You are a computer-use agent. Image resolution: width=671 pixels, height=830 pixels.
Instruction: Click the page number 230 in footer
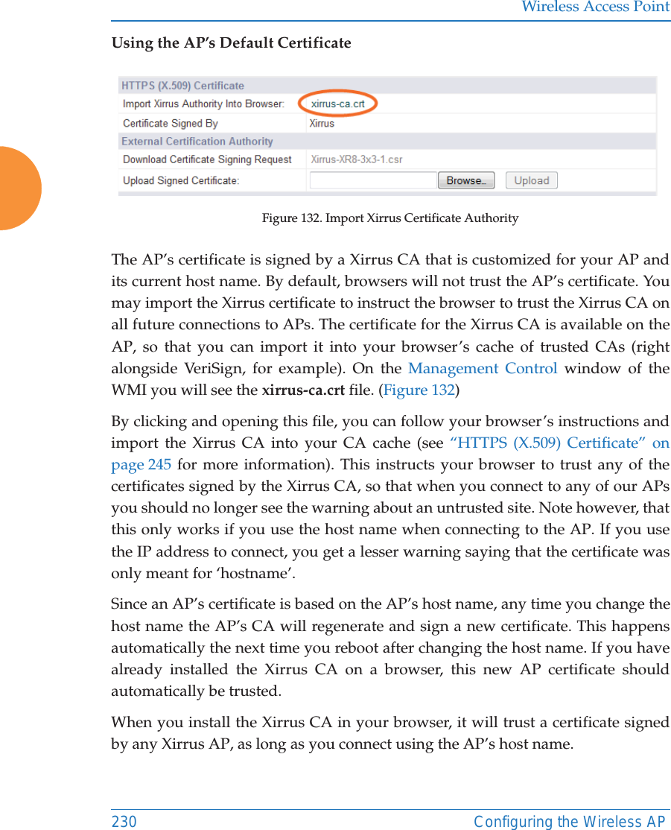pyautogui.click(x=124, y=821)
